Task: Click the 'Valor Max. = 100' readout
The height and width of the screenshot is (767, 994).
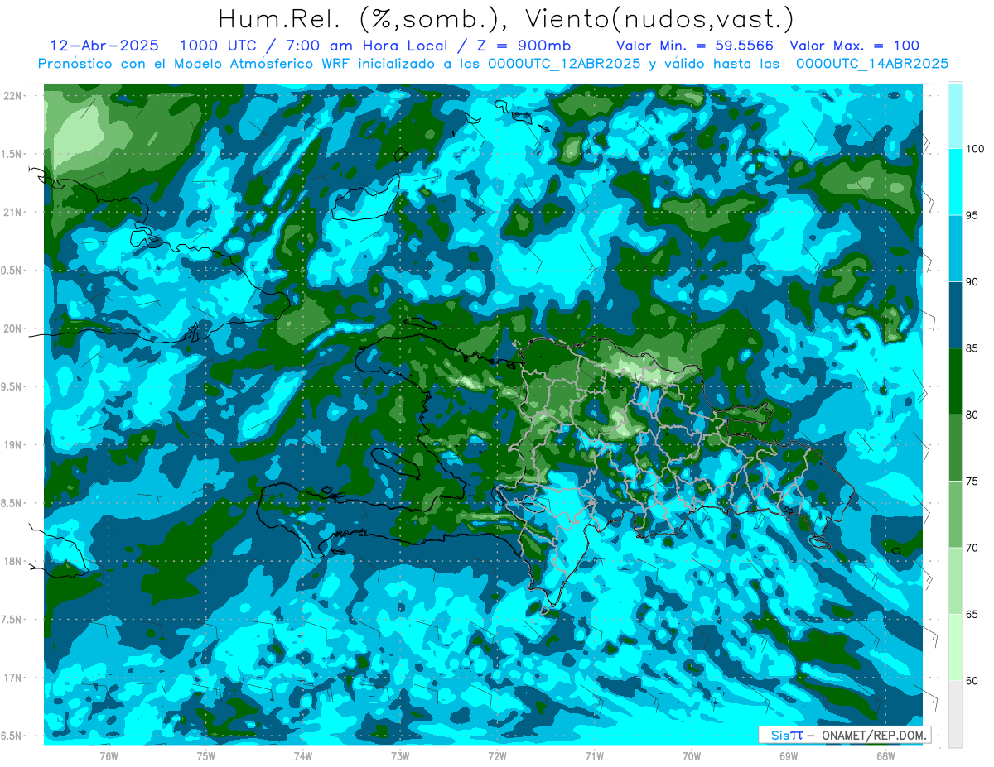Action: click(855, 46)
